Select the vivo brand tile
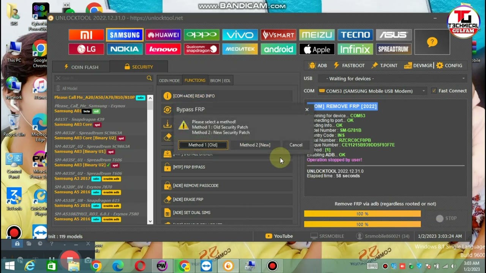 (240, 35)
